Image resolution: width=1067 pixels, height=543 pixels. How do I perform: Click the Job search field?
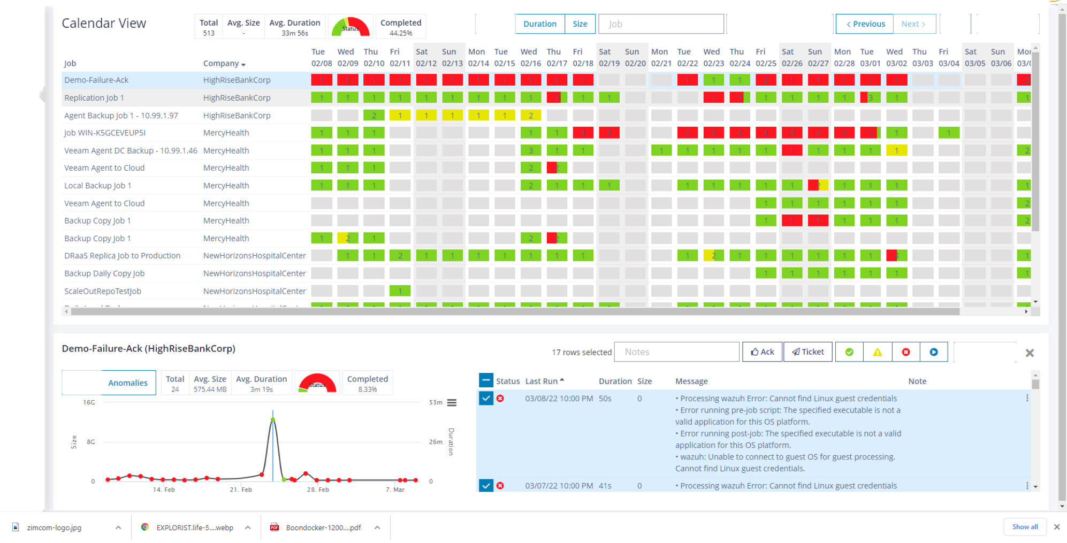[x=661, y=24]
